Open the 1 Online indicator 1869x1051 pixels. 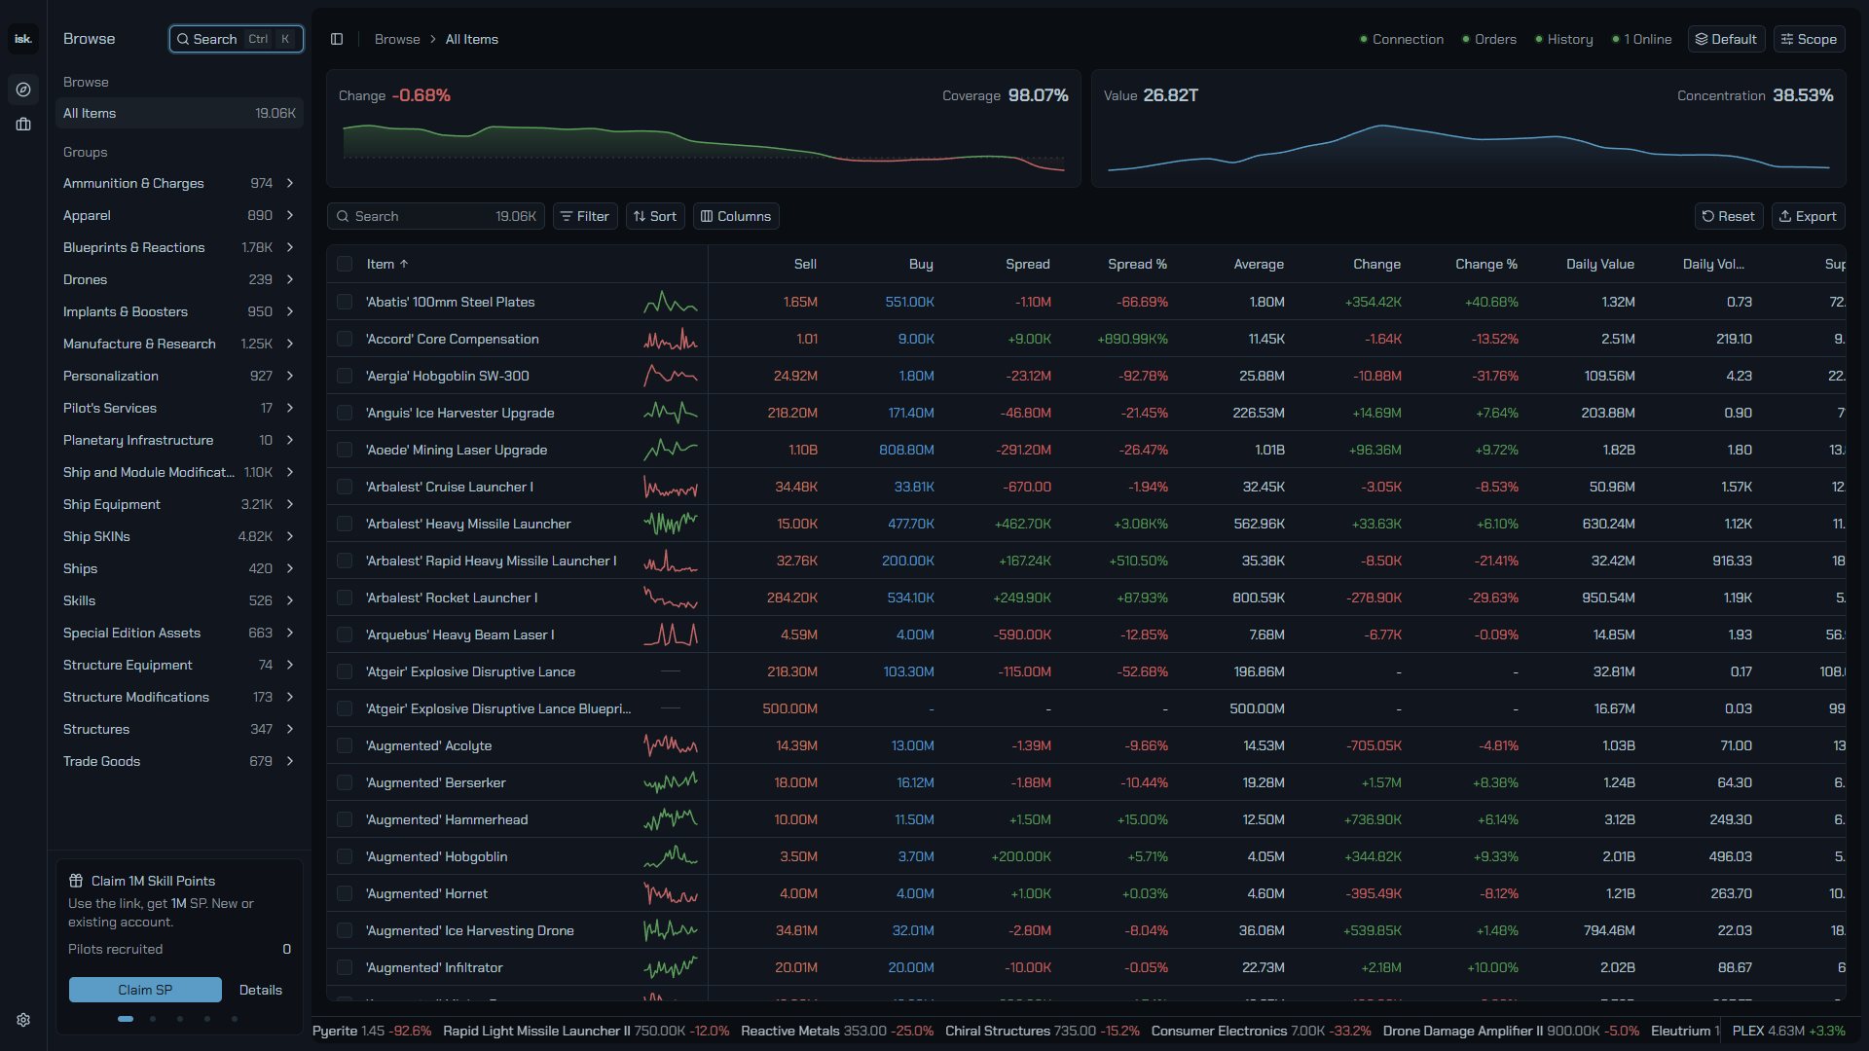(x=1642, y=39)
